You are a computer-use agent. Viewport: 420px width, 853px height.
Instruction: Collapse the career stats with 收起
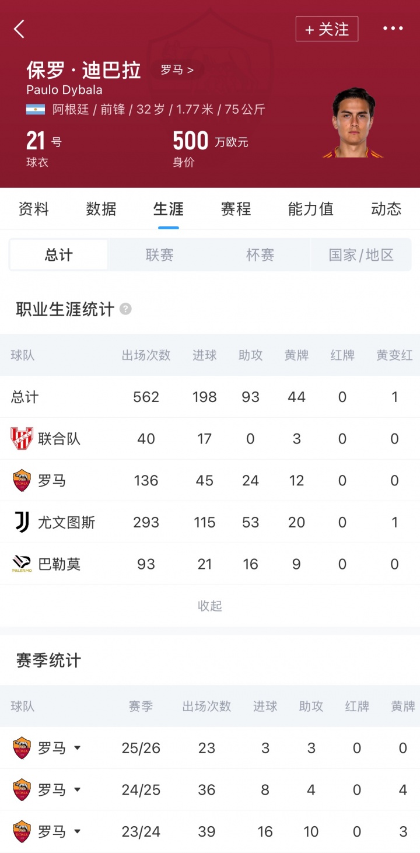tap(210, 606)
